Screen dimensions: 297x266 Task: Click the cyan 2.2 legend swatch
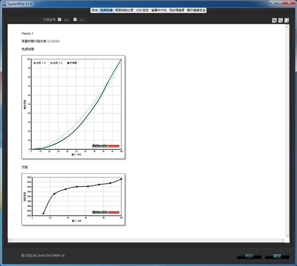pos(51,63)
